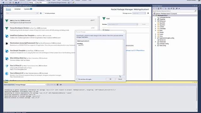Start IIS Express (Google Chrome) run button
The width and height of the screenshot is (201, 113).
pos(58,3)
